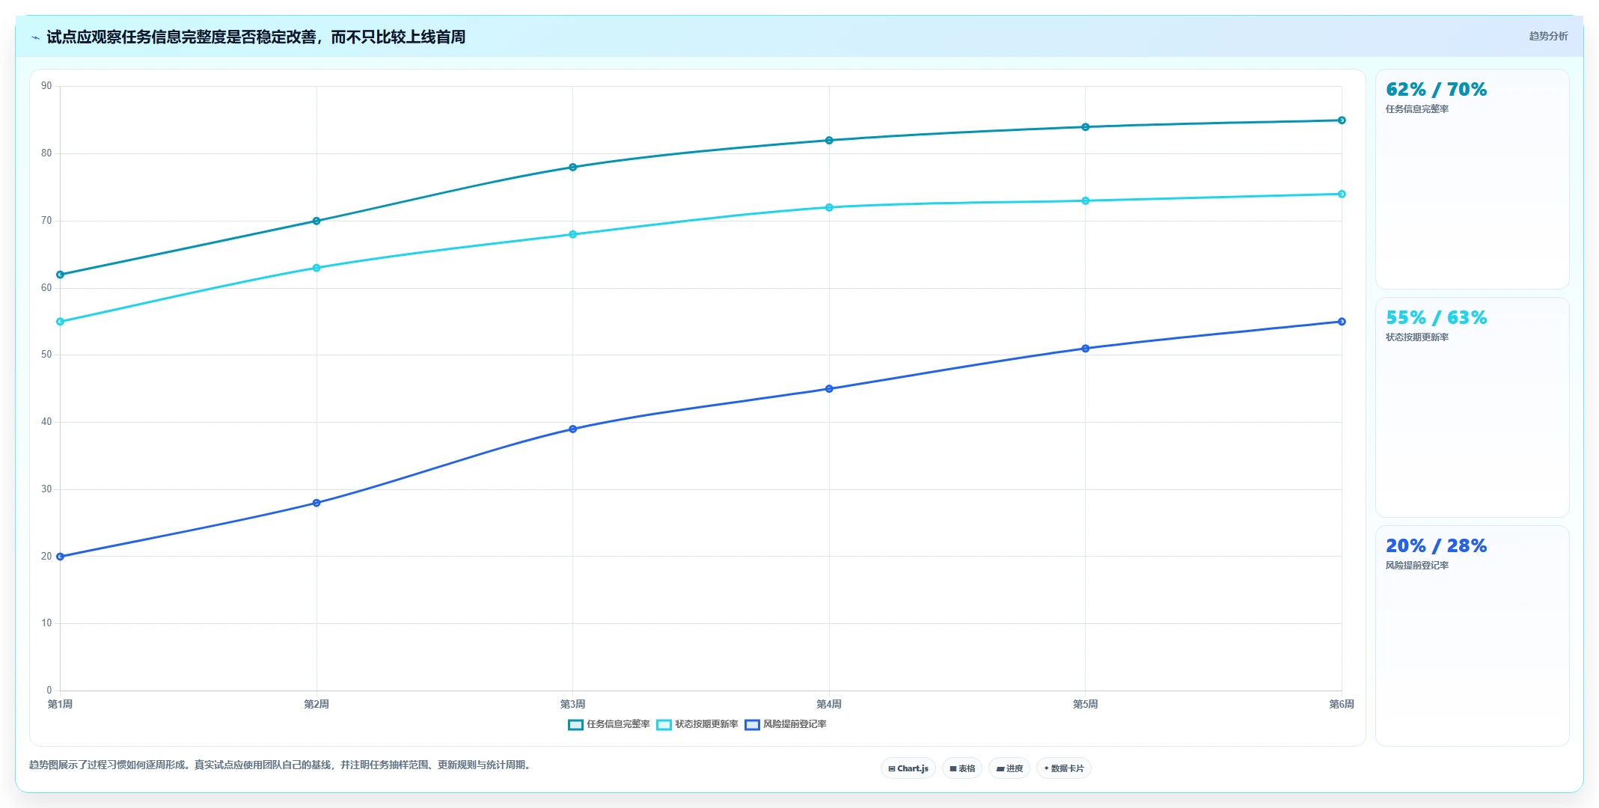Click the trend icon beside the header title
Viewport: 1599px width, 808px height.
(35, 37)
